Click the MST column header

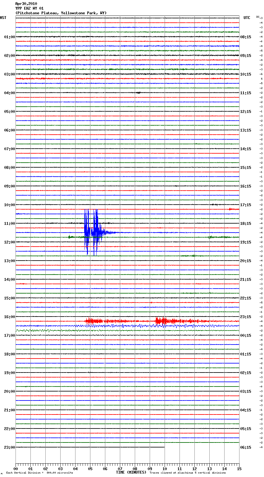pos(3,18)
